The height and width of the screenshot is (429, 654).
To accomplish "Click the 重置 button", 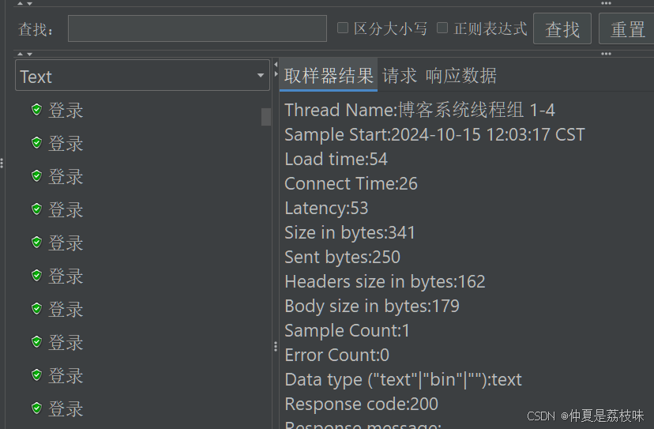I will coord(627,28).
